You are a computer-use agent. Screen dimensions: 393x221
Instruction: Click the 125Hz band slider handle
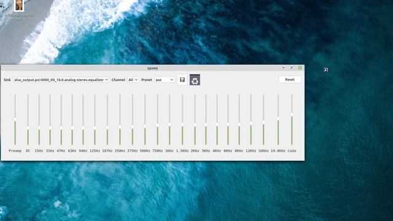point(95,128)
